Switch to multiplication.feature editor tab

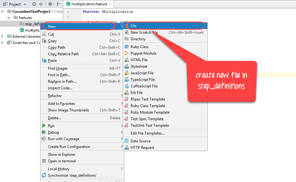pos(89,4)
